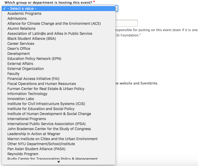Screen dimensions: 198x166
Task: Pick Education Policy Network (EPN)
Action: [x=34, y=59]
